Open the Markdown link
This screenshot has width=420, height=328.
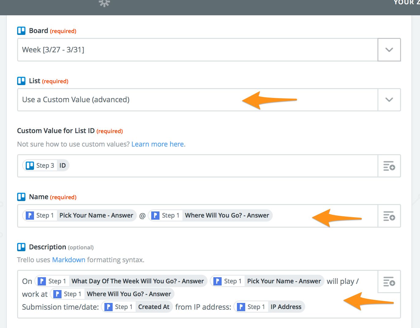coord(69,260)
